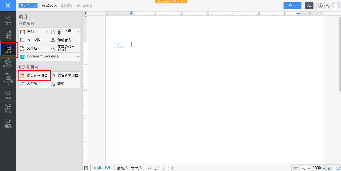
Task: Open the ツール (Tools) sidebar panel
Action: click(8, 109)
